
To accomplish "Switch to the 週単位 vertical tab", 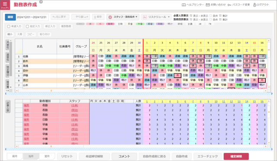I will click(x=8, y=57).
